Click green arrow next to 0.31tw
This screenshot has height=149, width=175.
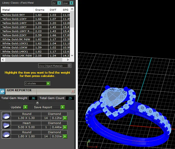tap(65, 137)
